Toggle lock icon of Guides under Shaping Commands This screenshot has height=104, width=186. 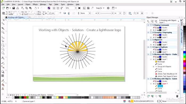click(158, 27)
